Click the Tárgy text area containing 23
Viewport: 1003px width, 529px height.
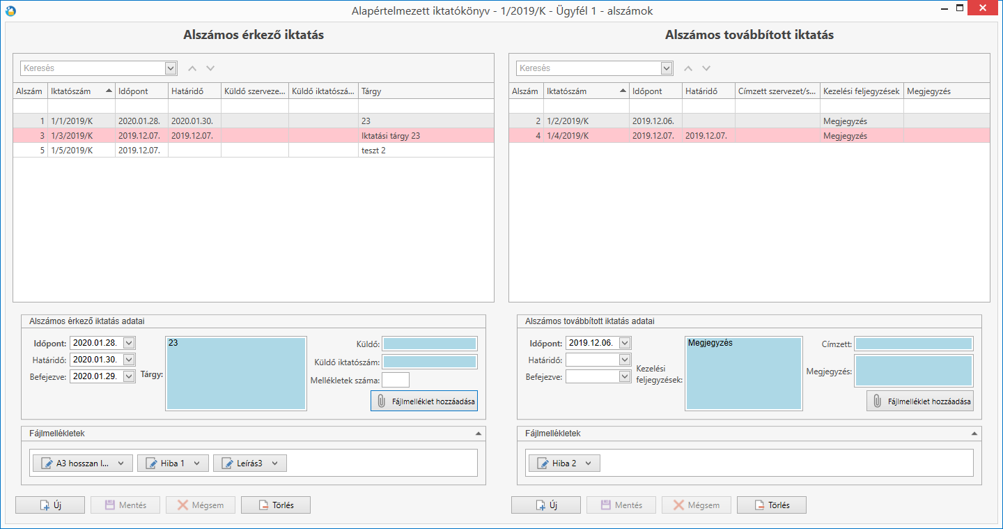(x=236, y=374)
